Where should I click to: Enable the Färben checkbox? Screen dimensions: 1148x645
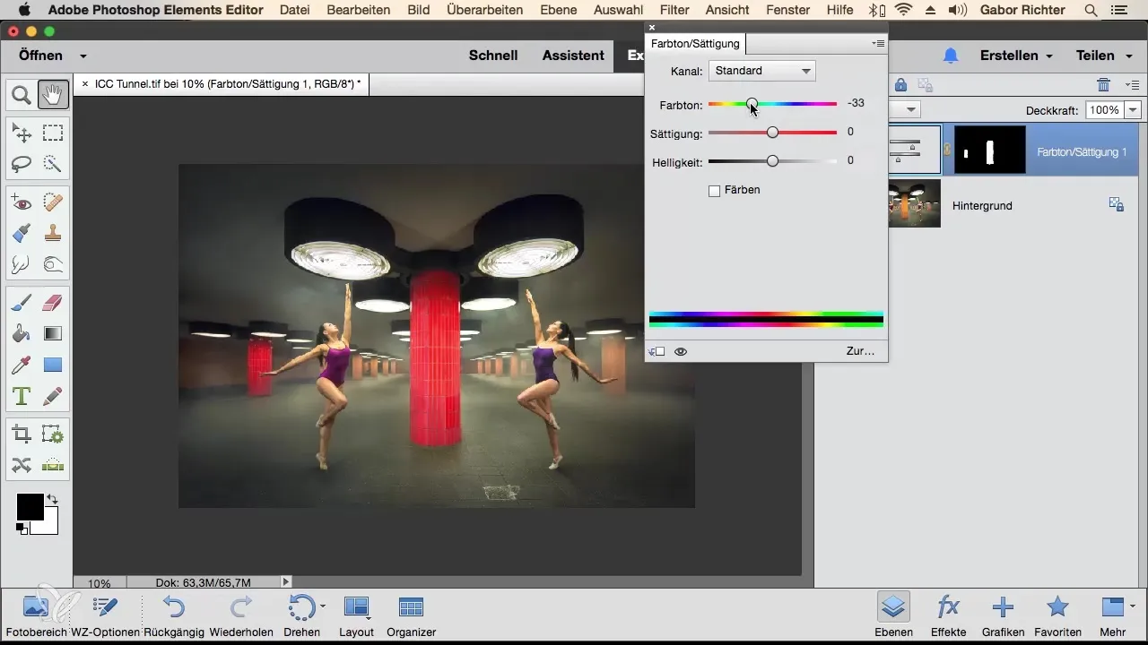[x=715, y=191]
